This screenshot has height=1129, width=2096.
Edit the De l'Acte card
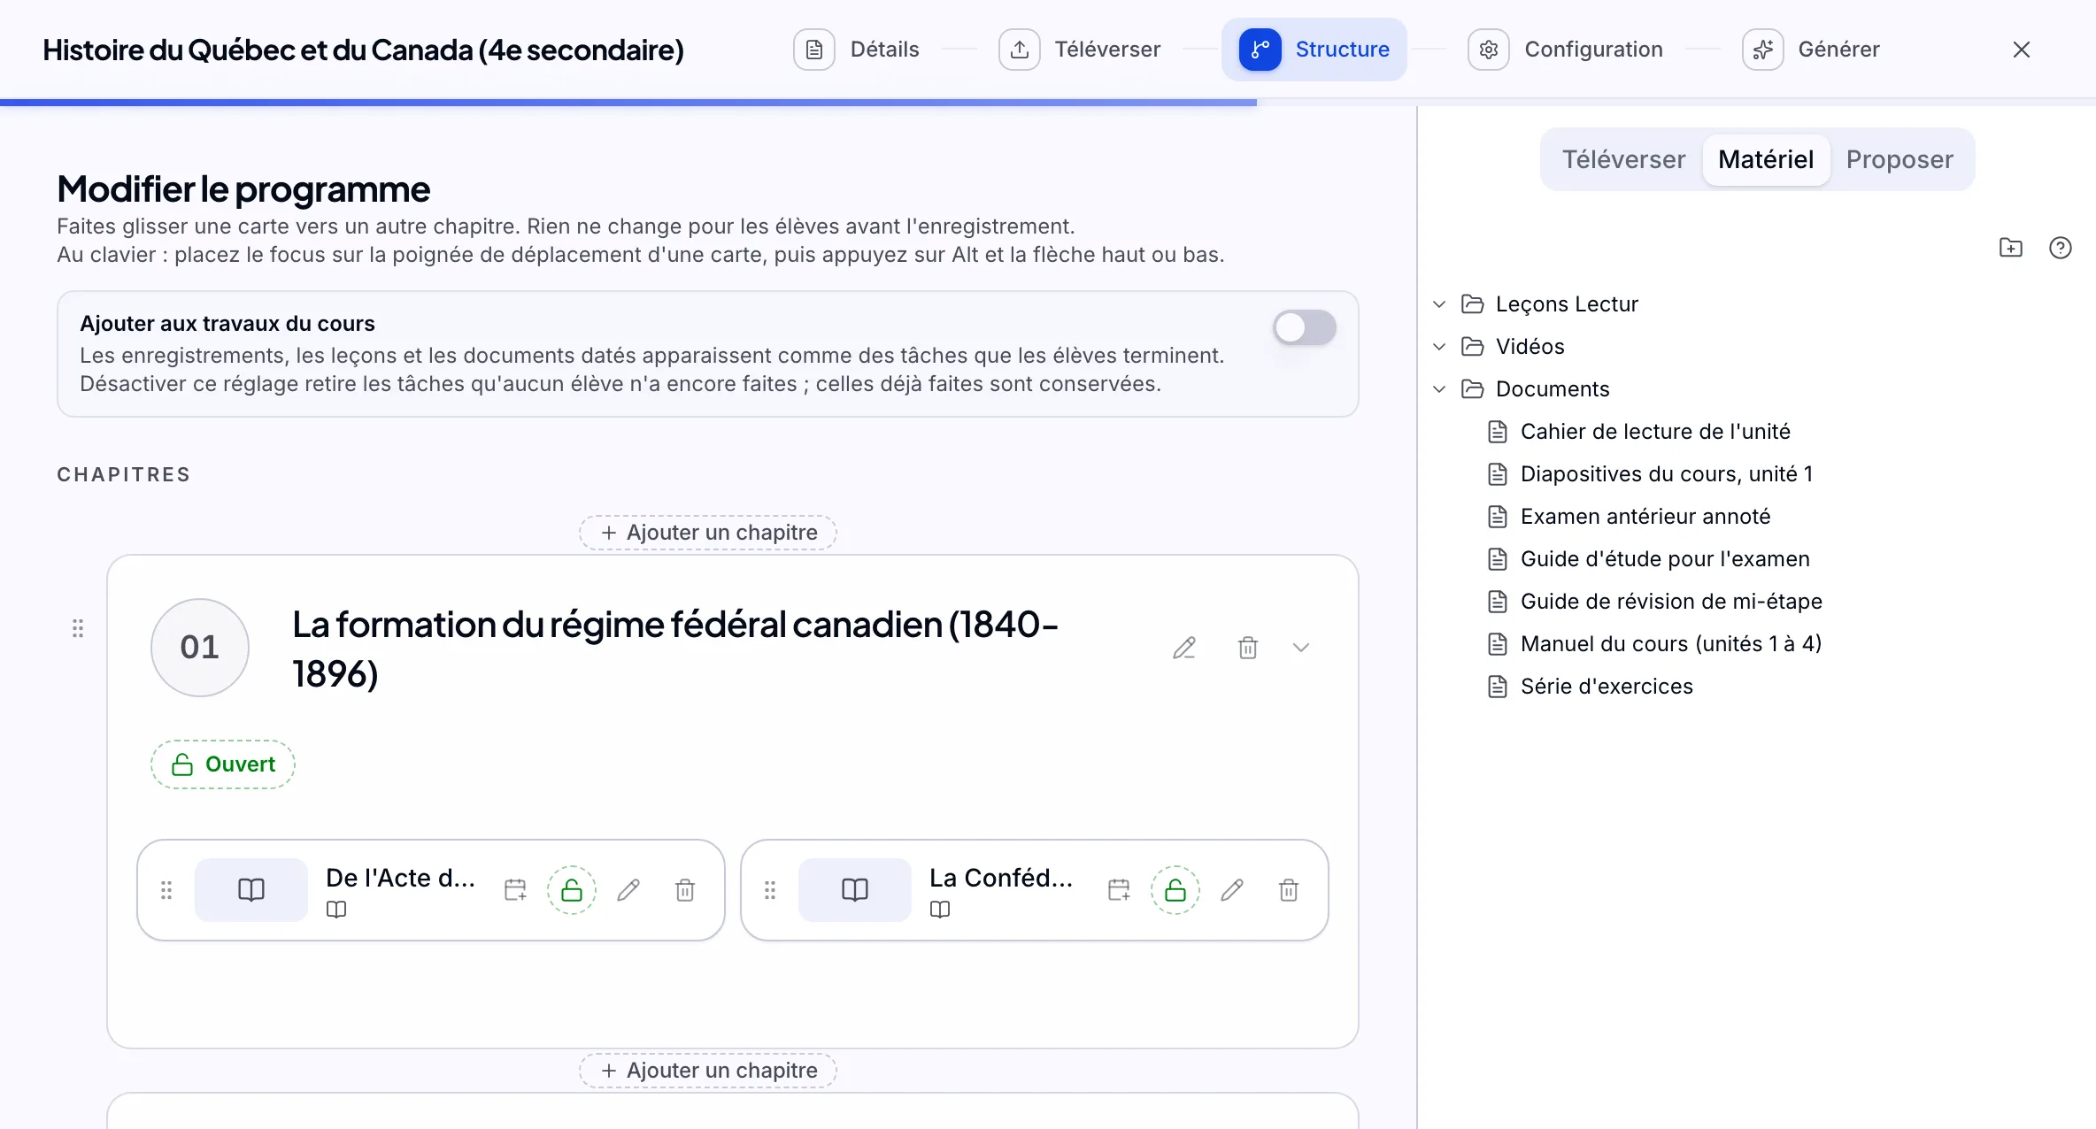pos(628,890)
